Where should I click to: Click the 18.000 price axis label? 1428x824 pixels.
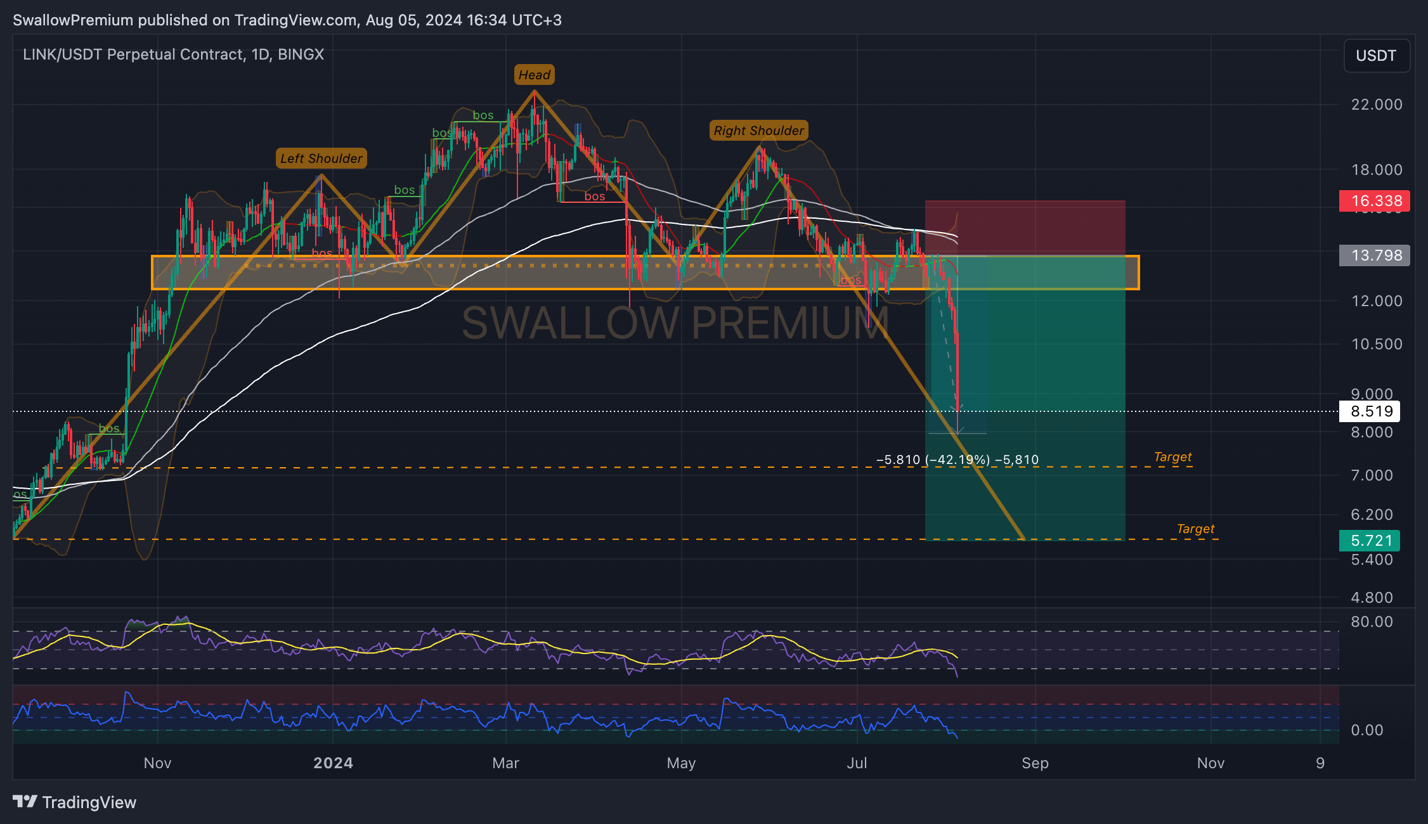click(x=1377, y=170)
